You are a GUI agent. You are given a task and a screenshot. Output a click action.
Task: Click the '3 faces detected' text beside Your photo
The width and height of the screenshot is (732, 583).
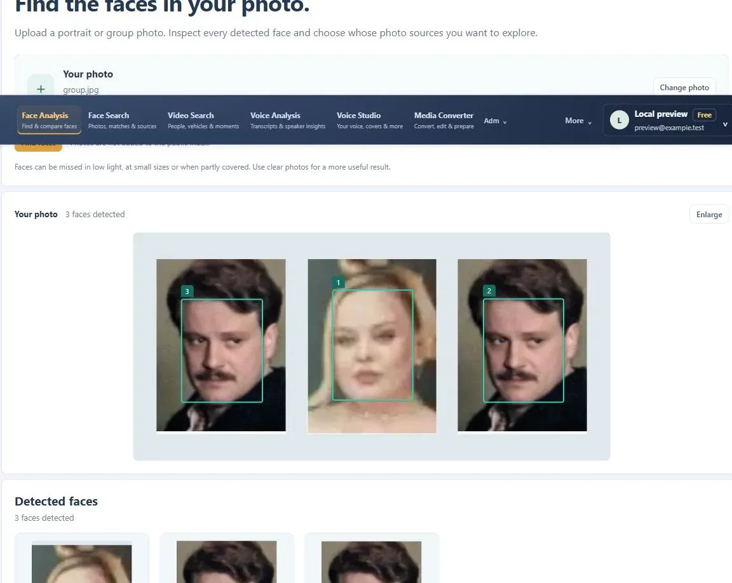click(95, 214)
